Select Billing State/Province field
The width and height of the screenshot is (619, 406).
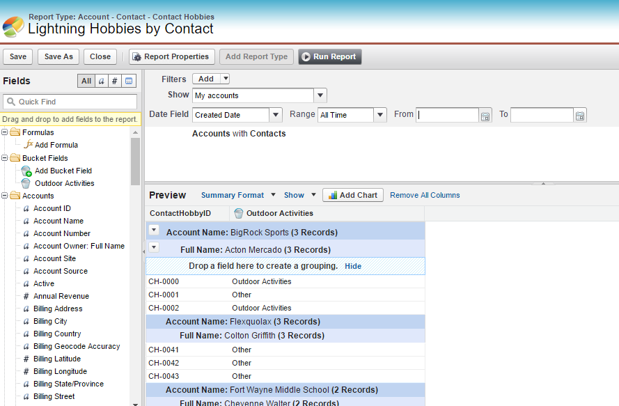[x=68, y=384]
